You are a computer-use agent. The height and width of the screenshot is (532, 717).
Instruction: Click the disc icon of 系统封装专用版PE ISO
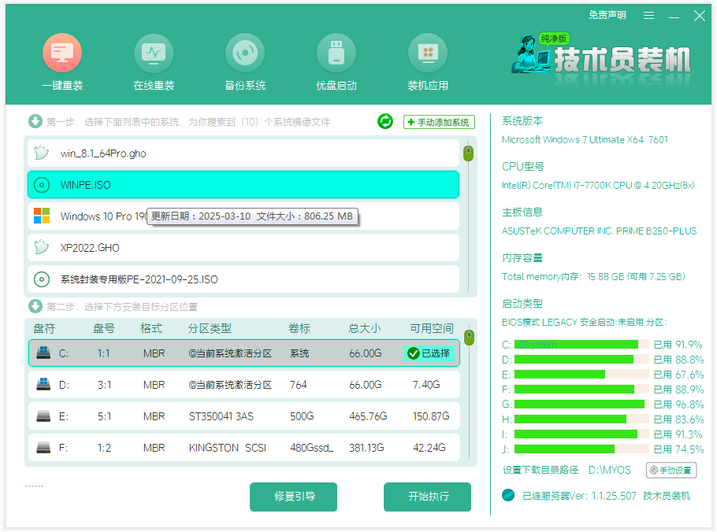tap(42, 279)
